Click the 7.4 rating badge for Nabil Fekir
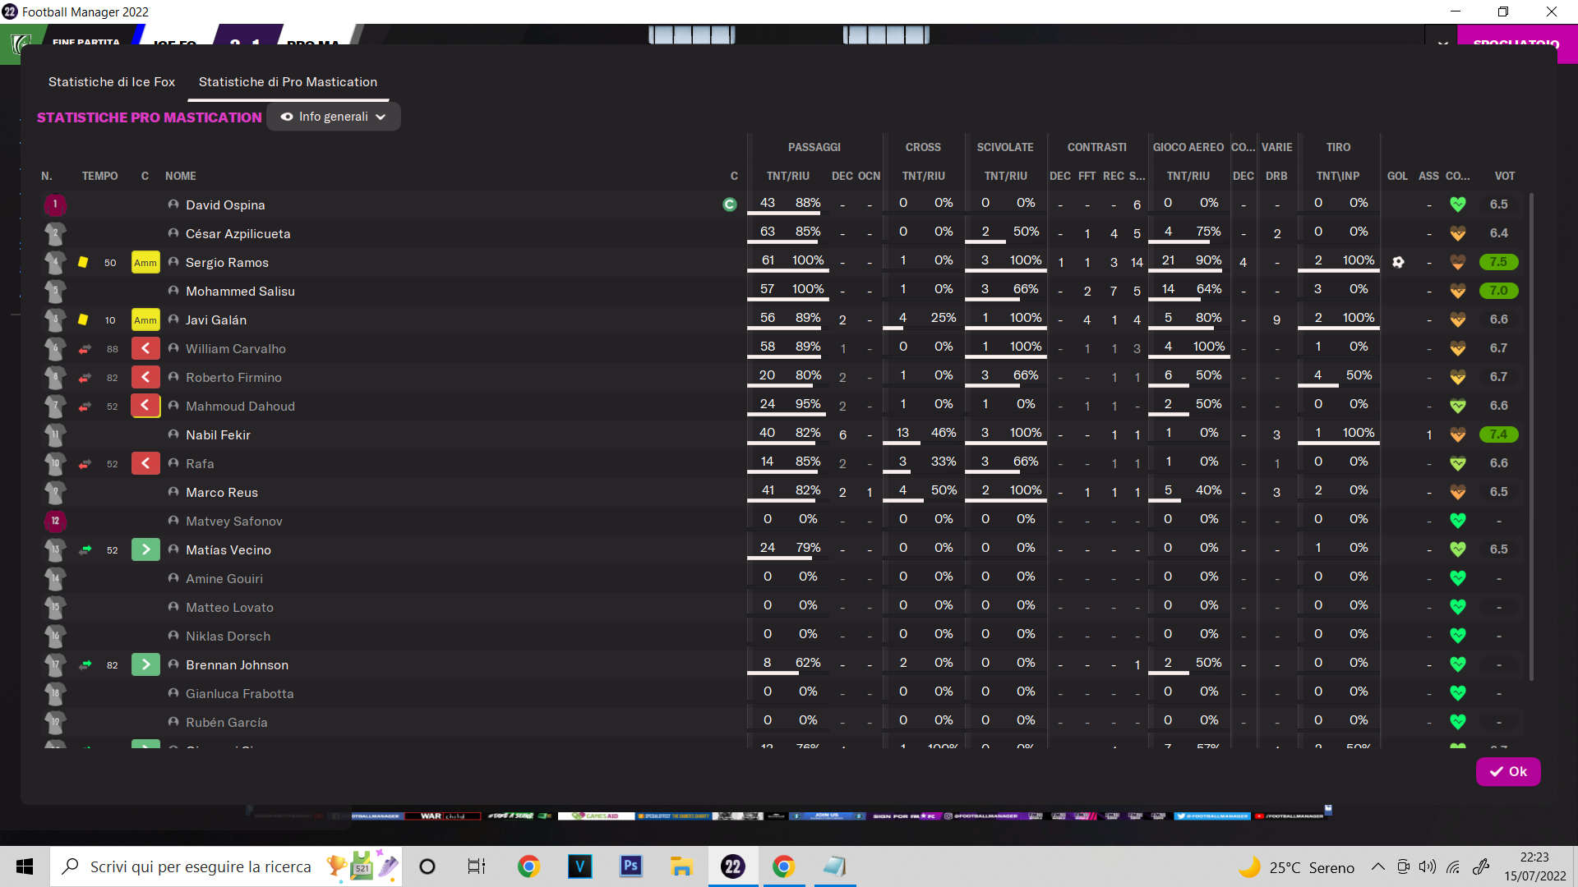The width and height of the screenshot is (1578, 887). [x=1498, y=434]
